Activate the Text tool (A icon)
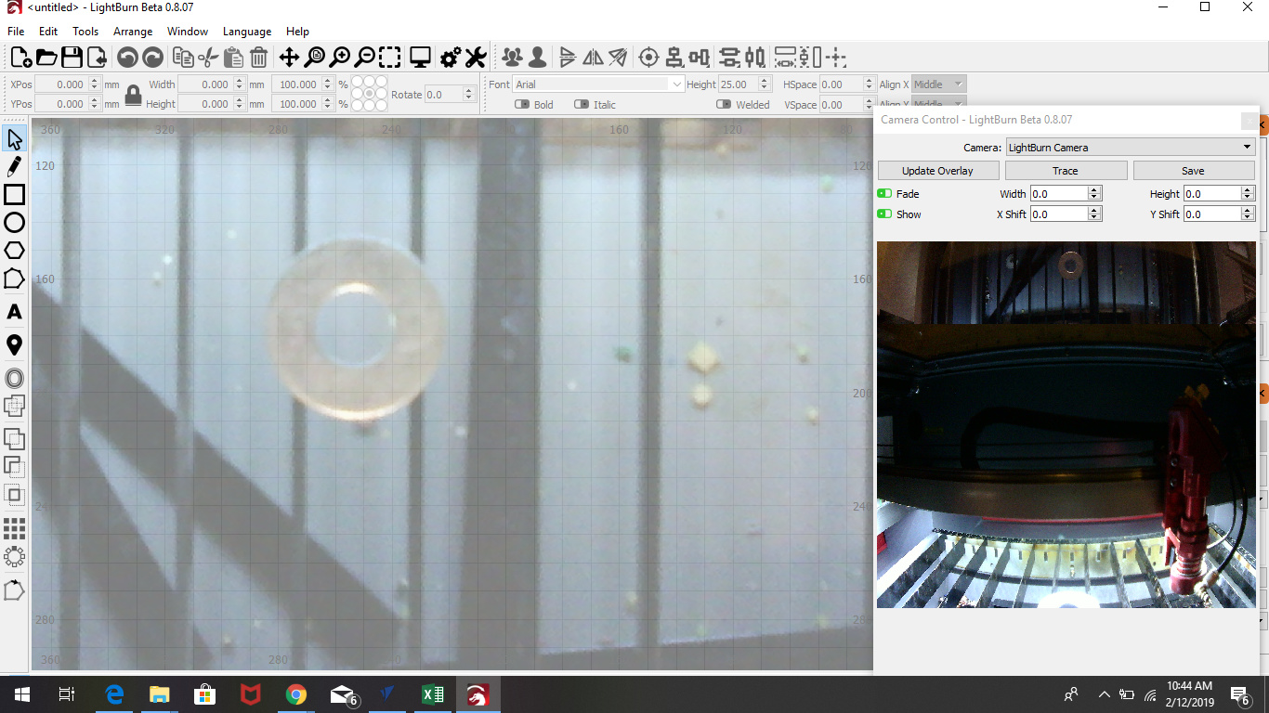Viewport: 1269px width, 713px height. click(14, 312)
